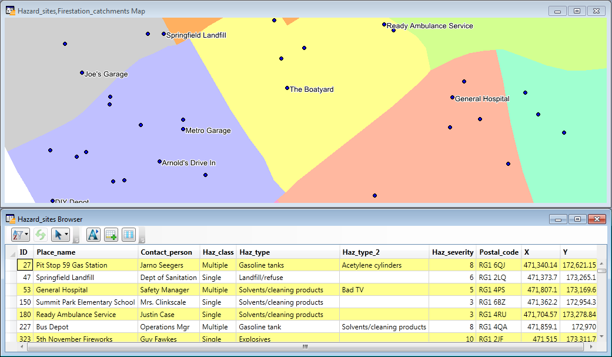Click the Gasoline tanks cell

[x=287, y=265]
